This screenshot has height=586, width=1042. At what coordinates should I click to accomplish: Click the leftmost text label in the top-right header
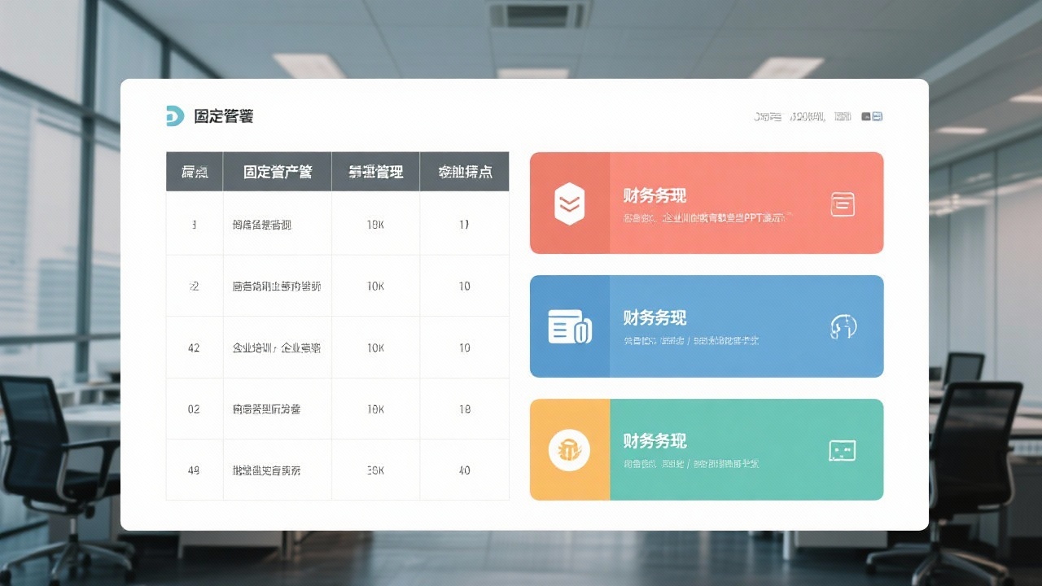point(766,116)
